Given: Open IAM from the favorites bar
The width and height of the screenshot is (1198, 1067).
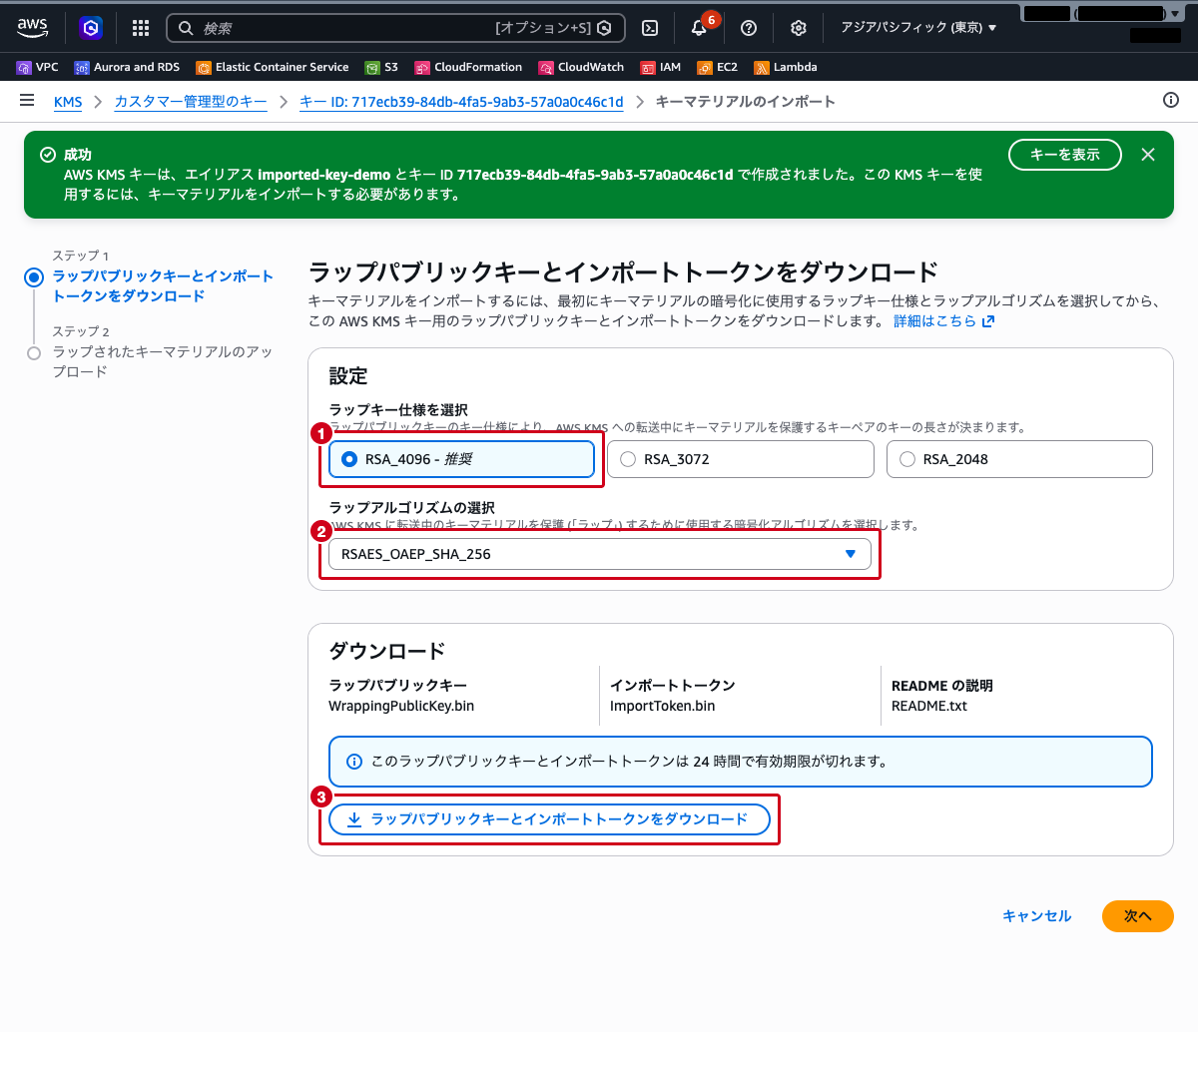Looking at the screenshot, I should pos(661,67).
